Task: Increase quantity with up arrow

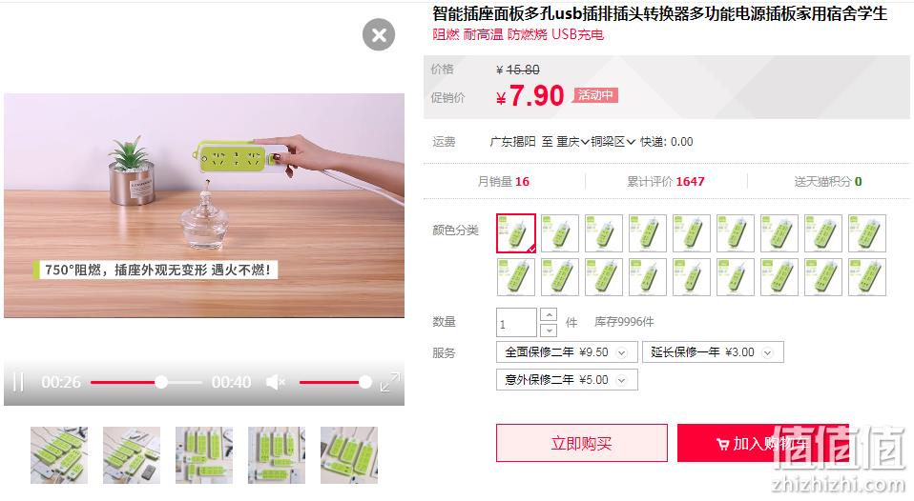Action: 549,315
